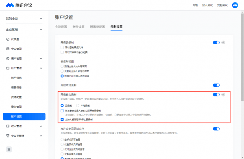Open the user avatar menu

[x=235, y=5]
